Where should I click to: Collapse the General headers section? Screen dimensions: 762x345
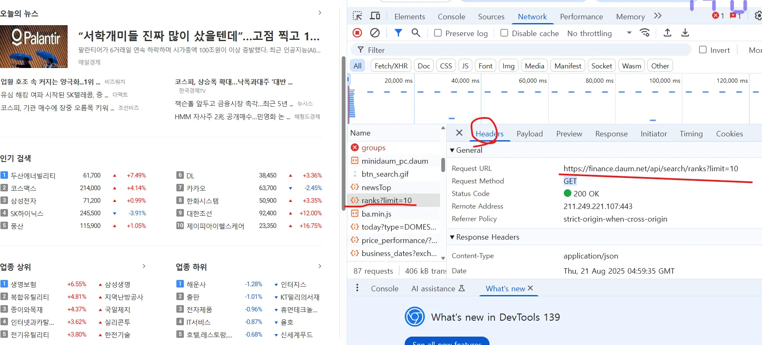(452, 150)
